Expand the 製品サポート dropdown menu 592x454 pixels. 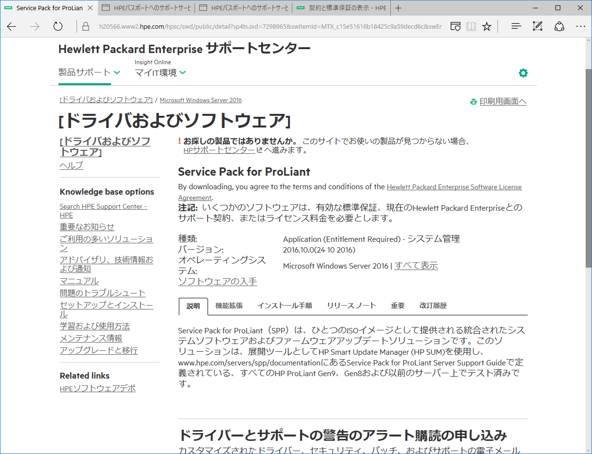[89, 73]
